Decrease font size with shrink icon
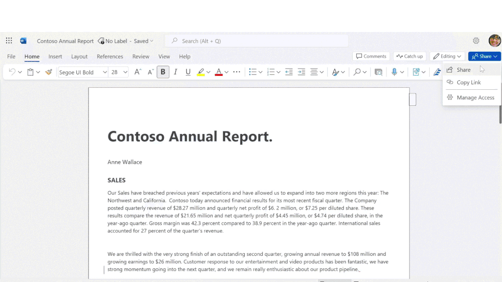Viewport: 502px width, 282px height. pos(150,72)
